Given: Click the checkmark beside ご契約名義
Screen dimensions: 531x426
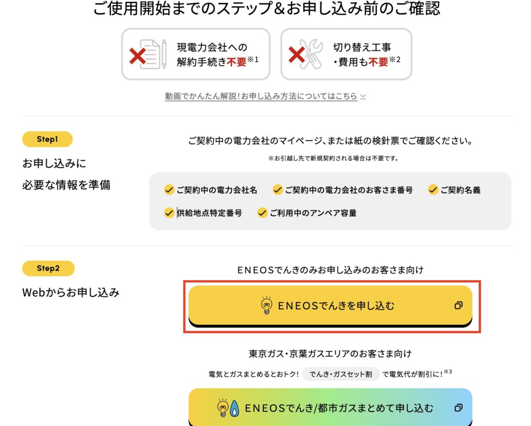Looking at the screenshot, I should [433, 190].
